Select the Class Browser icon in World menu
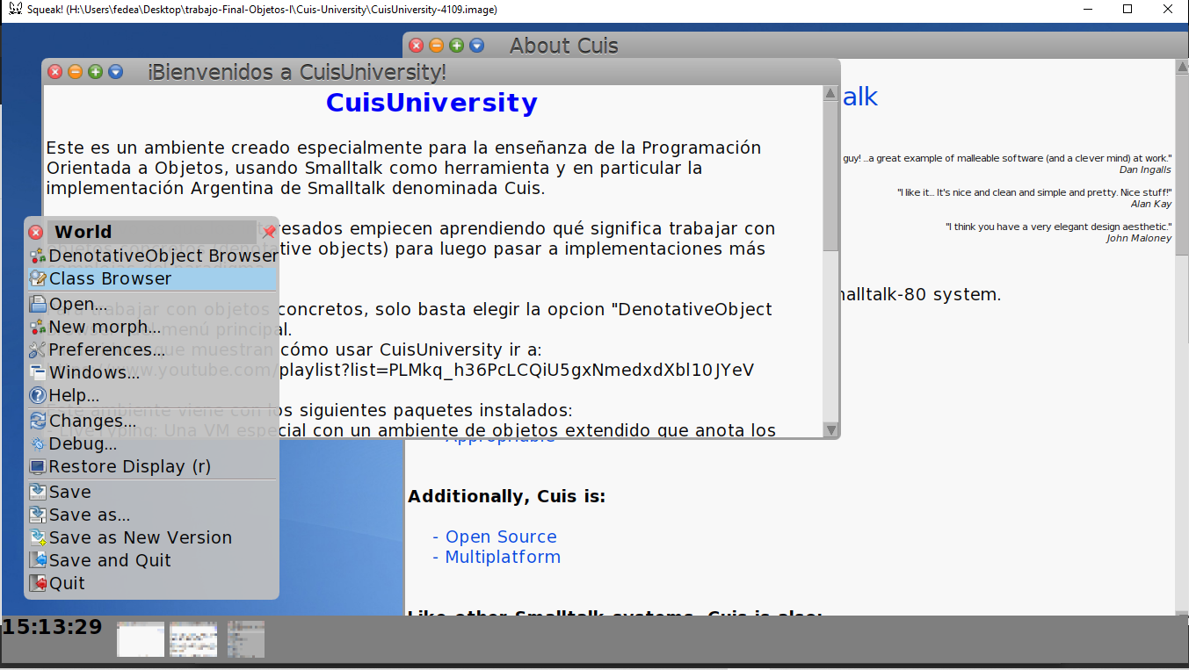Viewport: 1189px width, 670px height. tap(37, 280)
